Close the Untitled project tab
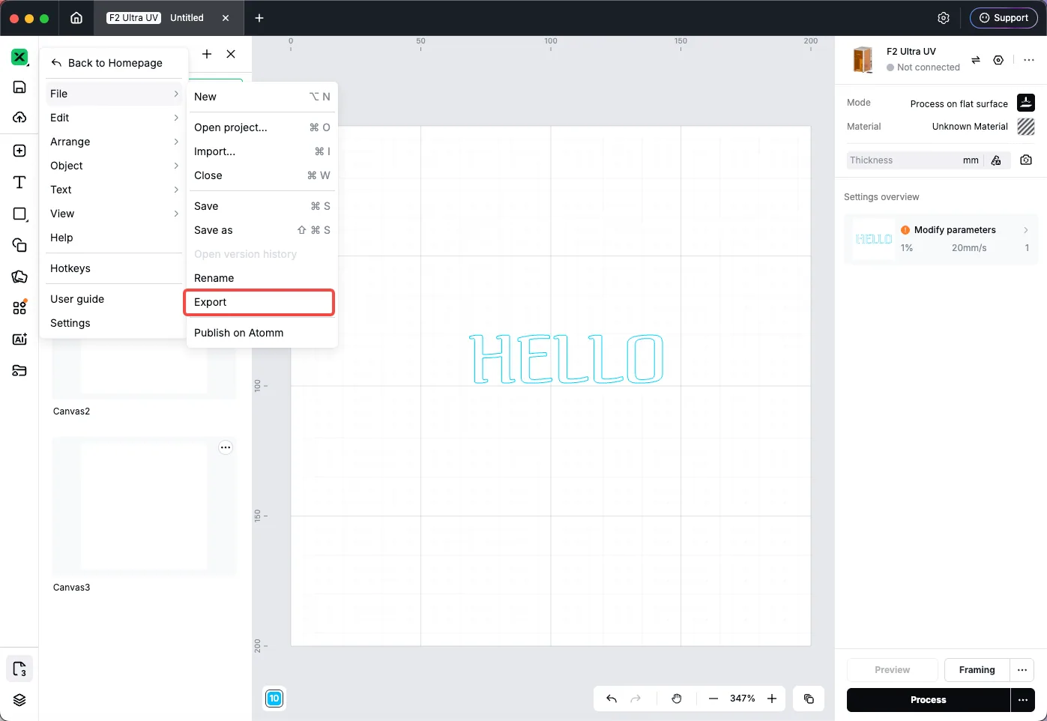The image size is (1047, 721). pos(226,18)
